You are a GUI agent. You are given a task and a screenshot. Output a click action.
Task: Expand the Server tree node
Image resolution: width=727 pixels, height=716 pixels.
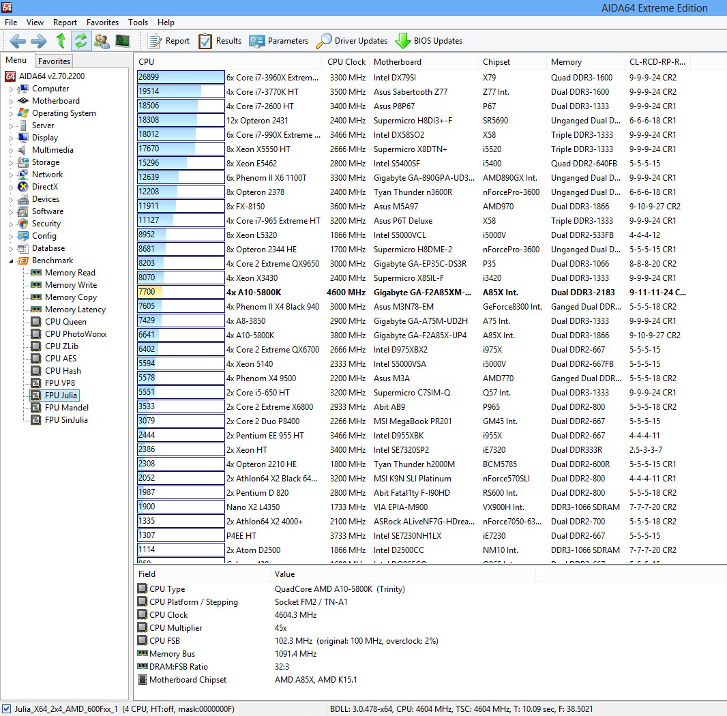(11, 125)
